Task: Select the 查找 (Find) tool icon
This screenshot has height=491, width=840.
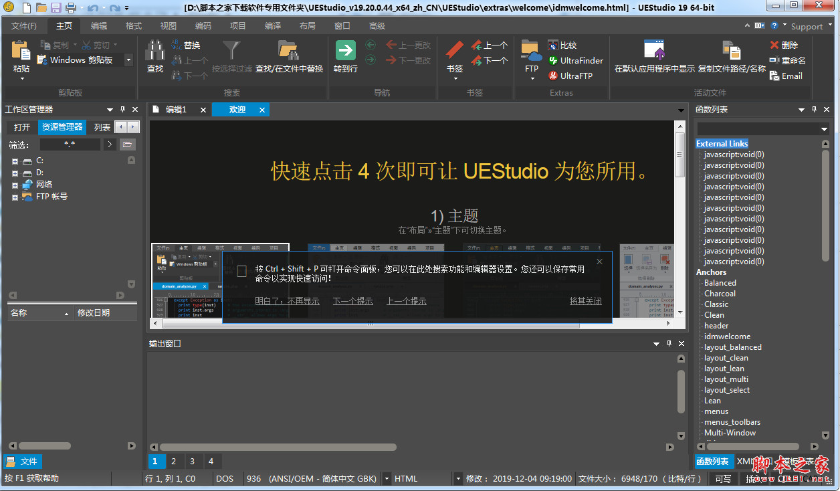Action: (x=155, y=52)
